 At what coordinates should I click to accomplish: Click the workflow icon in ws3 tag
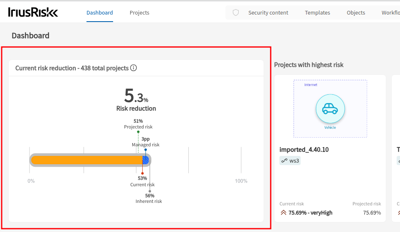click(x=284, y=160)
